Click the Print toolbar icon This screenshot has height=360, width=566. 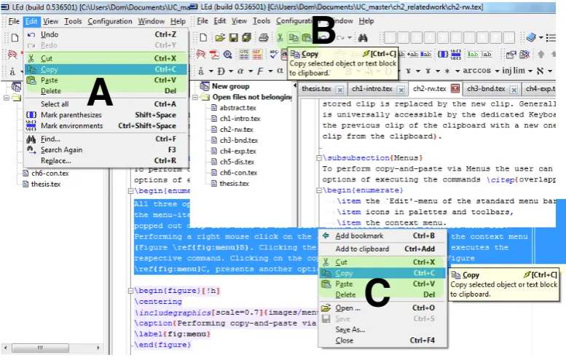coord(264,38)
